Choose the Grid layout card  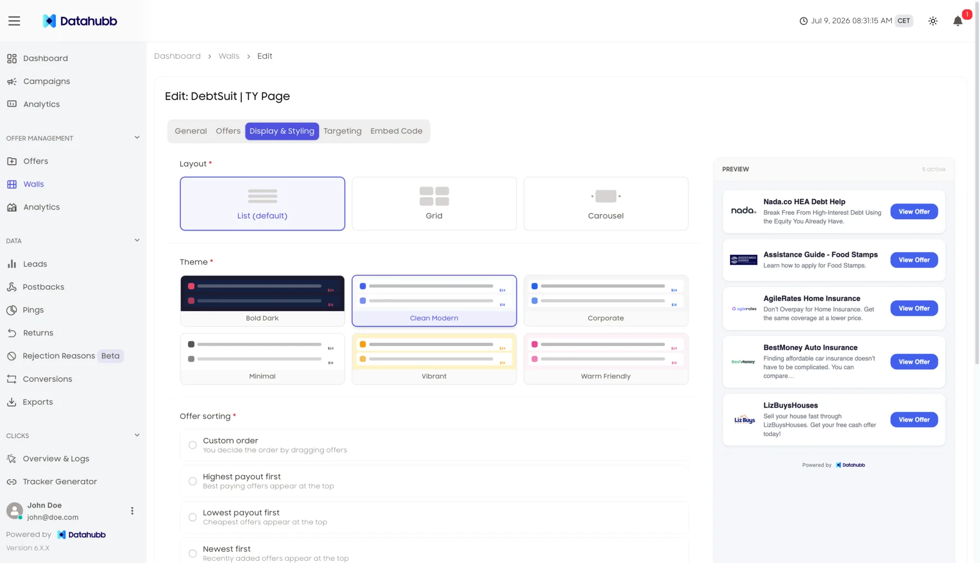pyautogui.click(x=434, y=203)
